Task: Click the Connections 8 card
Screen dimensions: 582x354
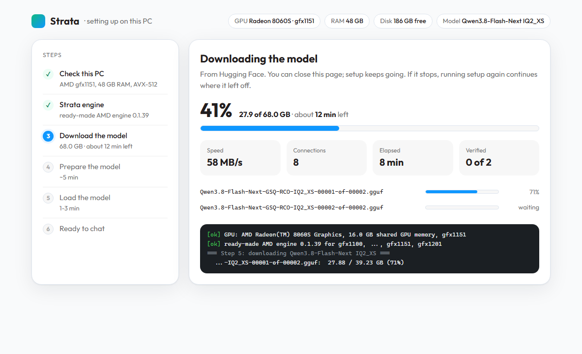Action: point(326,158)
